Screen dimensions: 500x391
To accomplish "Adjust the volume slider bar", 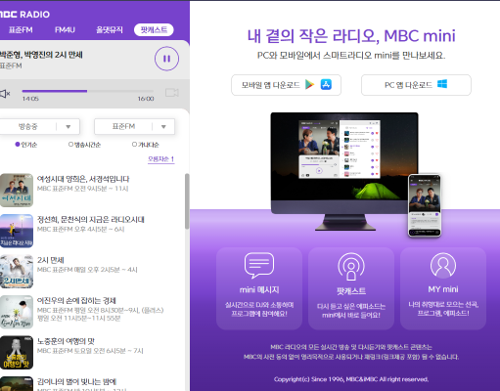I will [x=87, y=91].
